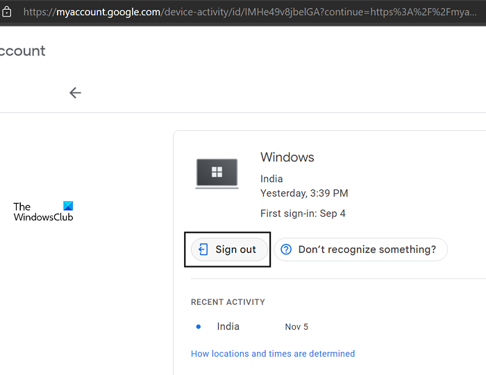Click the question mark help icon
Viewport: 486px width, 375px height.
point(286,250)
